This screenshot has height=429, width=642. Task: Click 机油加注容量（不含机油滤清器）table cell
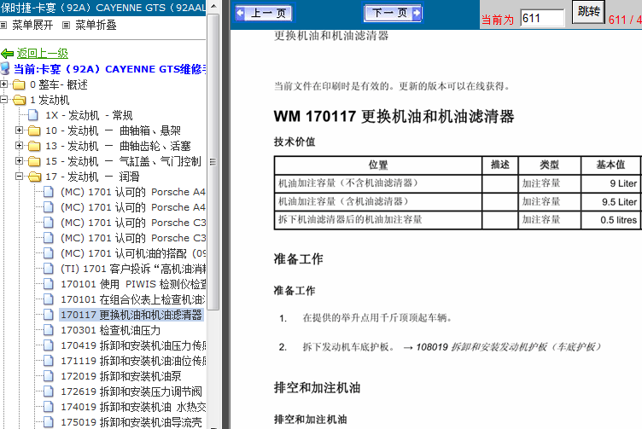[378, 183]
